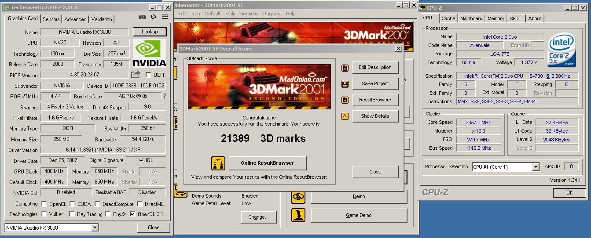The image size is (591, 238).
Task: Click the BIOS share/export arrow icon
Action: tap(136, 75)
